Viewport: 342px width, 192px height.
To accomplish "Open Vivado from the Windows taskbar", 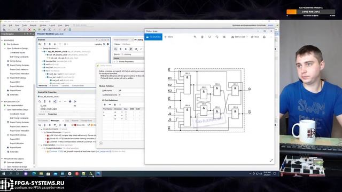I will click(x=91, y=174).
